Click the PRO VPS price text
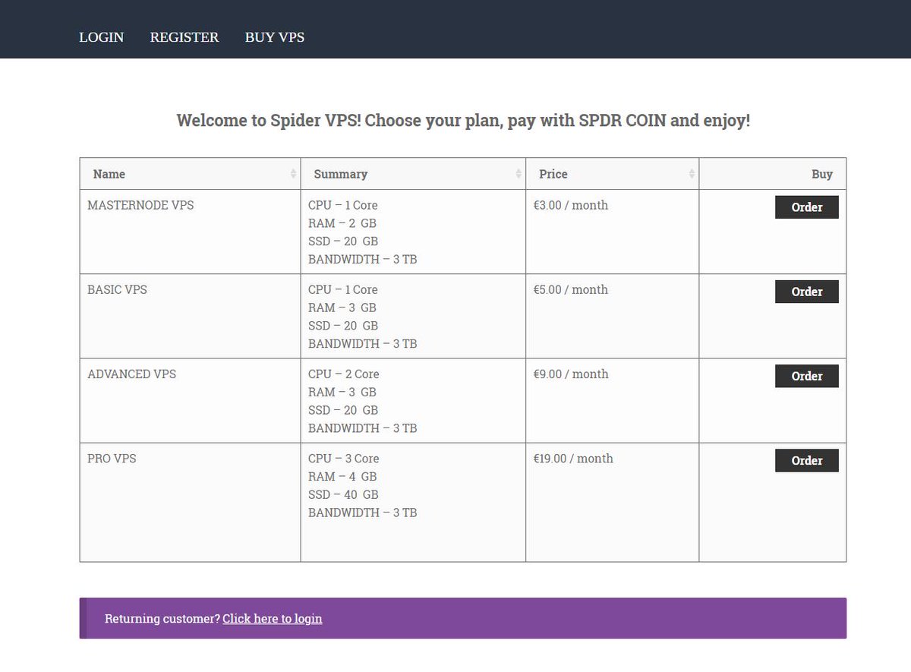The image size is (911, 672). pos(572,458)
